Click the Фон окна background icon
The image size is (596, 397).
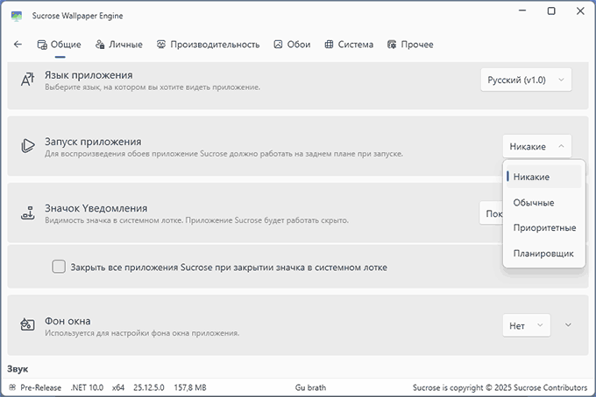click(x=26, y=325)
